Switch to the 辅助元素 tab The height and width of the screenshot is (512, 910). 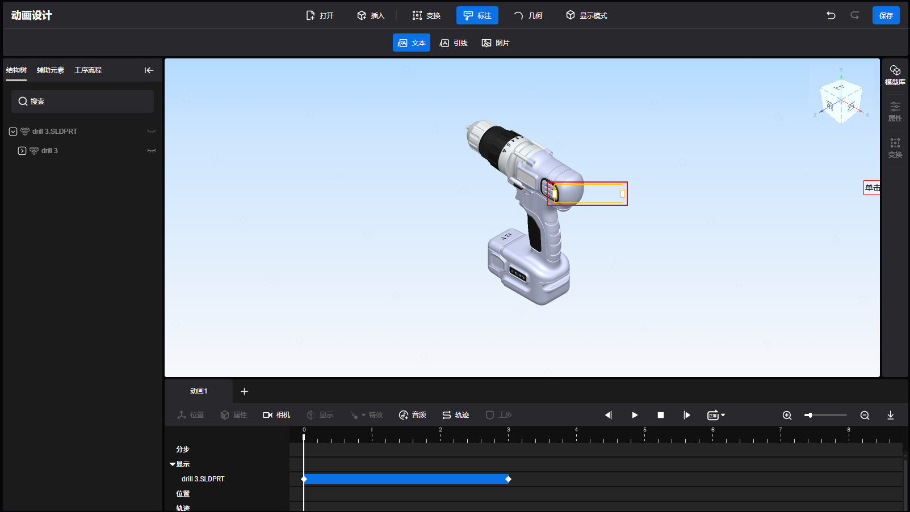51,70
